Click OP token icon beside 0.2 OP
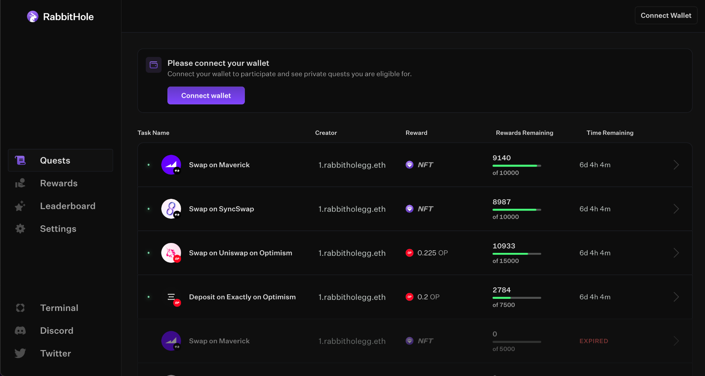This screenshot has height=376, width=705. point(409,297)
